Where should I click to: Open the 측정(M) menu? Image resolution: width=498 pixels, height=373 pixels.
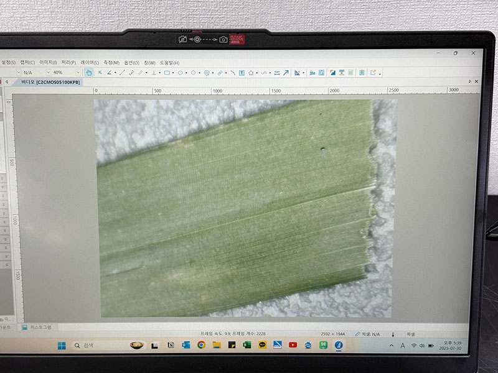111,63
